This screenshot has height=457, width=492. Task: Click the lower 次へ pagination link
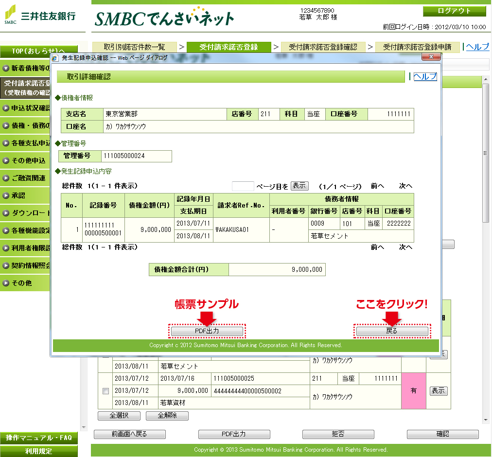[x=405, y=247]
